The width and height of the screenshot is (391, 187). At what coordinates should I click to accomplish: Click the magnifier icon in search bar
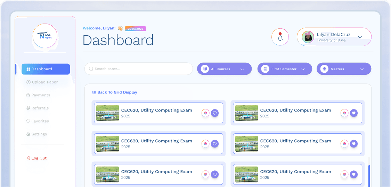91,69
